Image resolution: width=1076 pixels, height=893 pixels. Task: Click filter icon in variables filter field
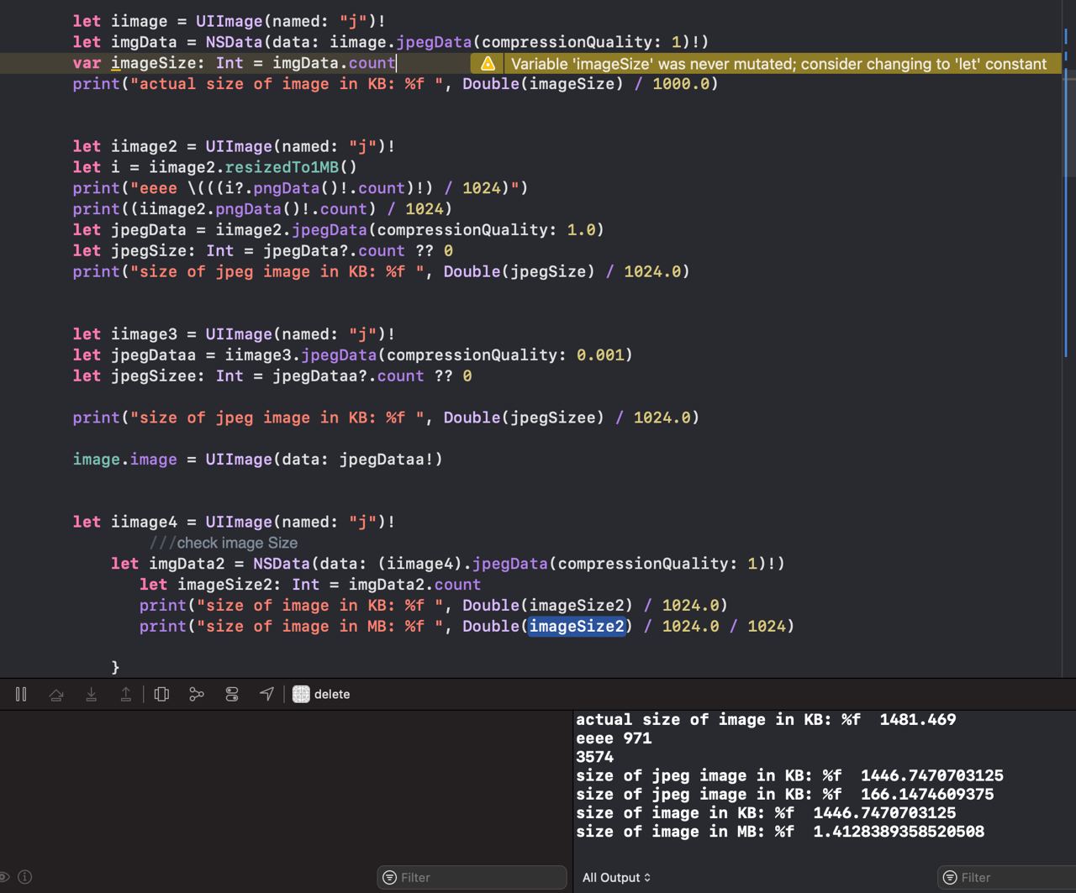(389, 877)
